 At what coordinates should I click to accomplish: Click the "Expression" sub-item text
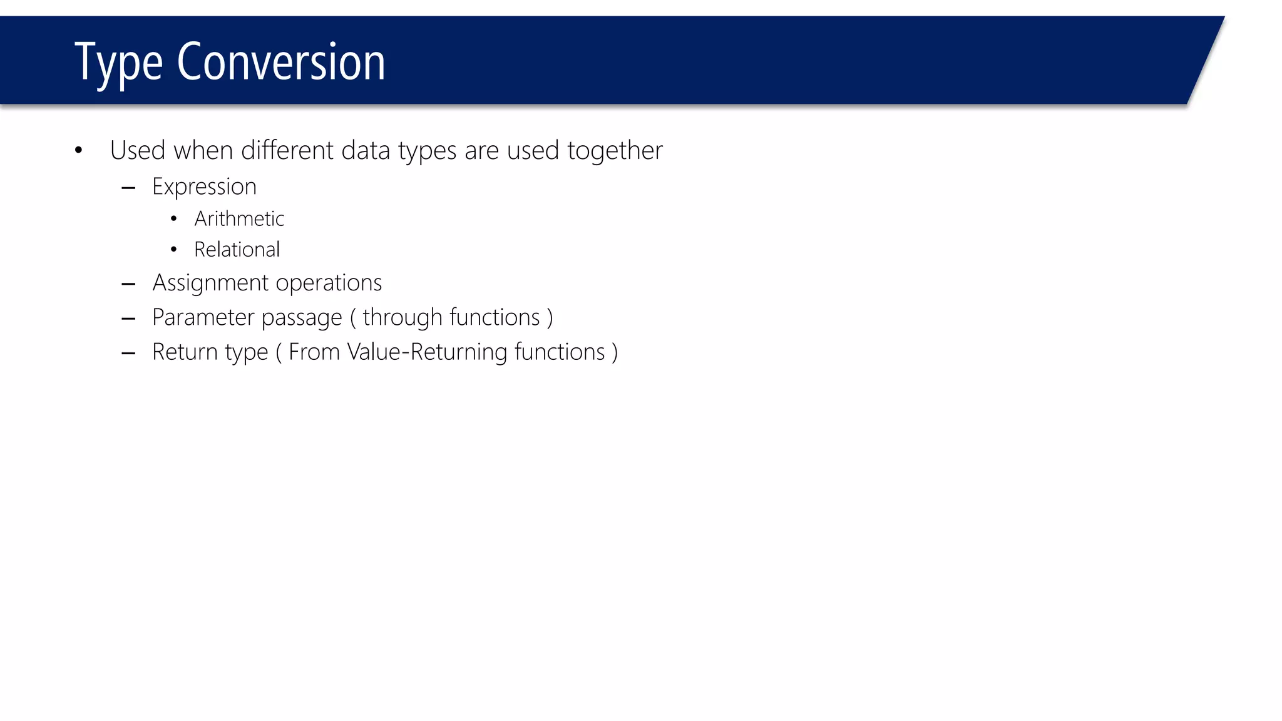[204, 187]
